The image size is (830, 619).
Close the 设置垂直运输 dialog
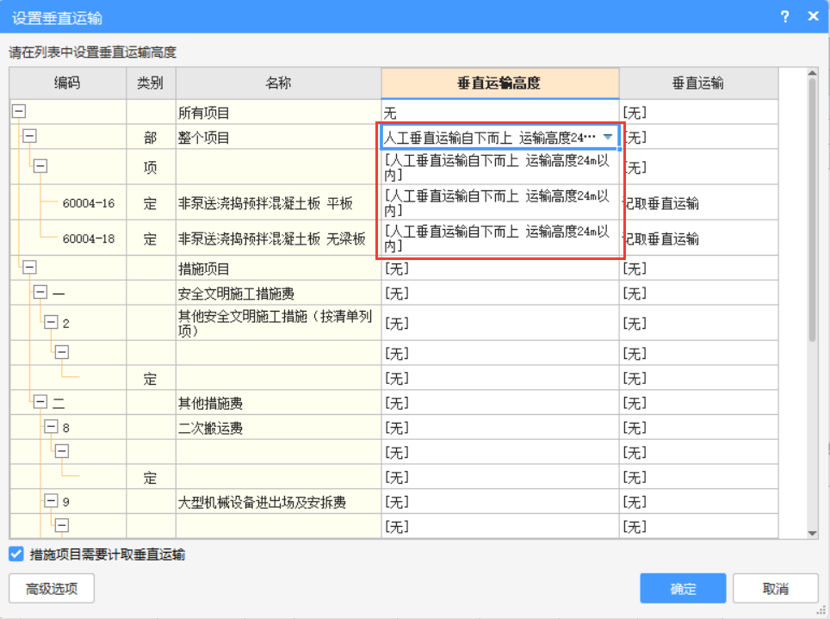pos(812,16)
